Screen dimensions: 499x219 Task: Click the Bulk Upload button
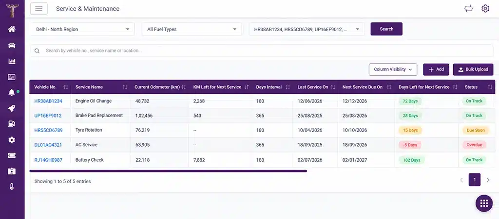473,69
